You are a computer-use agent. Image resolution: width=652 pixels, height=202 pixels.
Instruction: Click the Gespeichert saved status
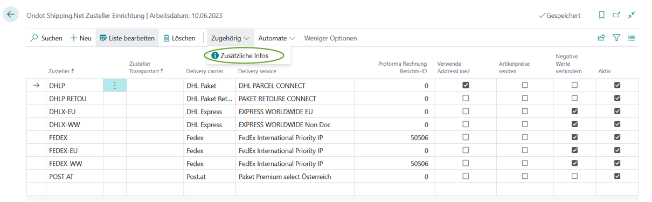pyautogui.click(x=559, y=16)
